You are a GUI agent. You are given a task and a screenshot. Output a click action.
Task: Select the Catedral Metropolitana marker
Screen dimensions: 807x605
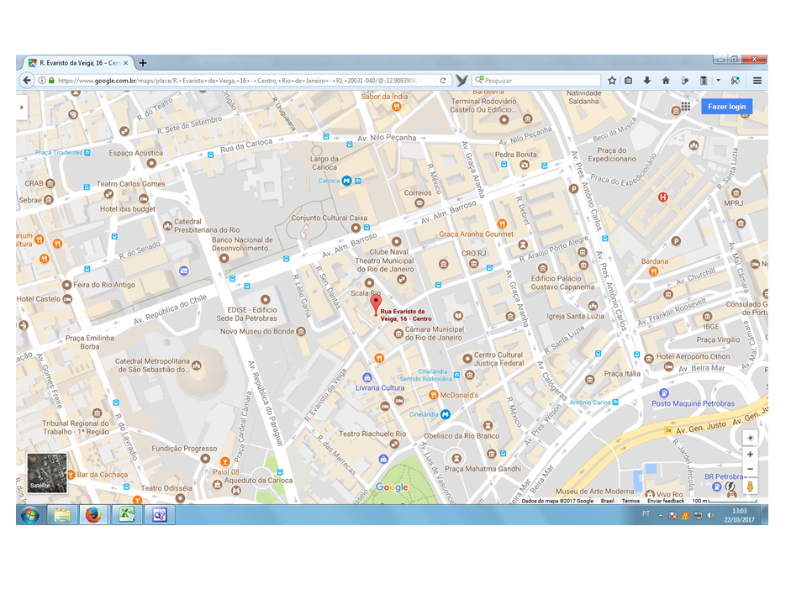pos(196,366)
